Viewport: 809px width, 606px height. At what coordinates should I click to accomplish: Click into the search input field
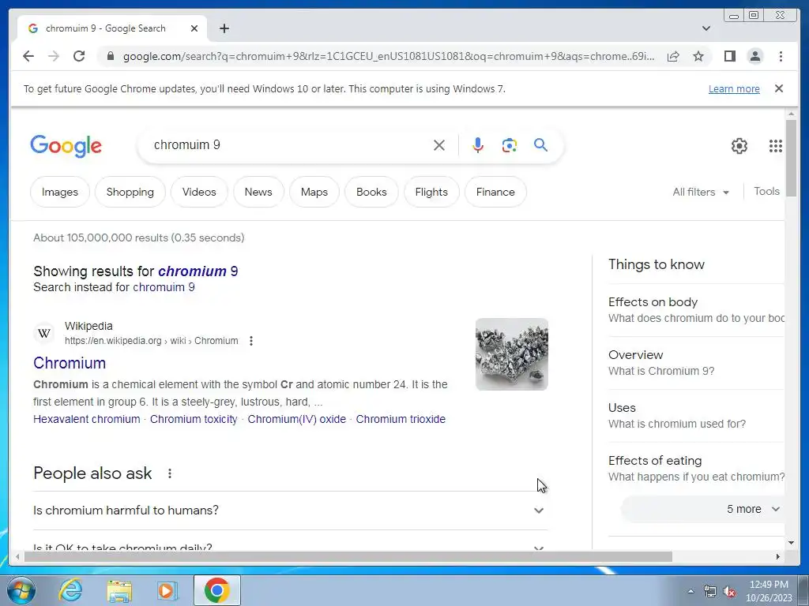tap(289, 145)
